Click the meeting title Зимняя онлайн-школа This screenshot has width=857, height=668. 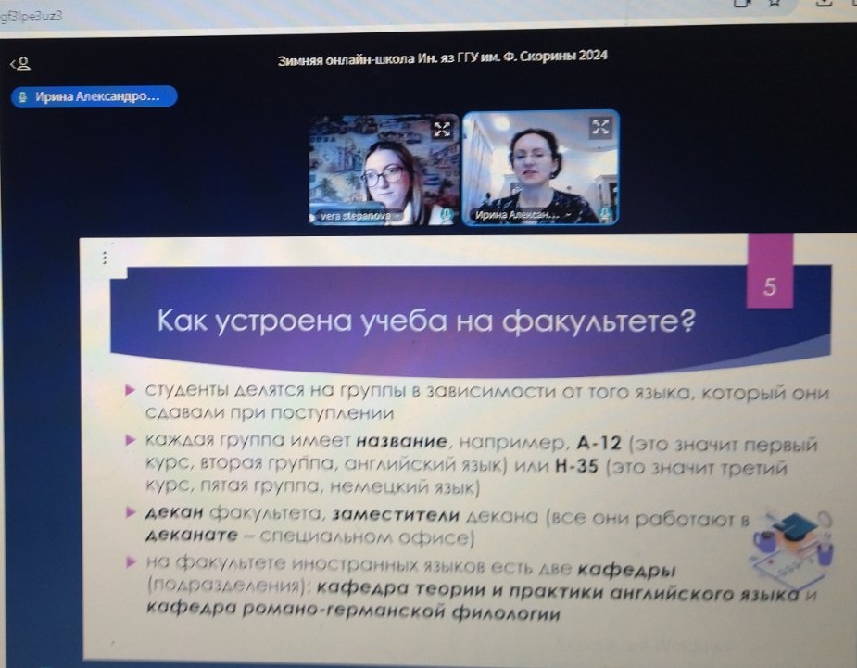click(443, 57)
